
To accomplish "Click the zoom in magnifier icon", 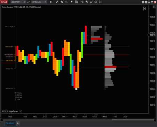I will 62,2.
